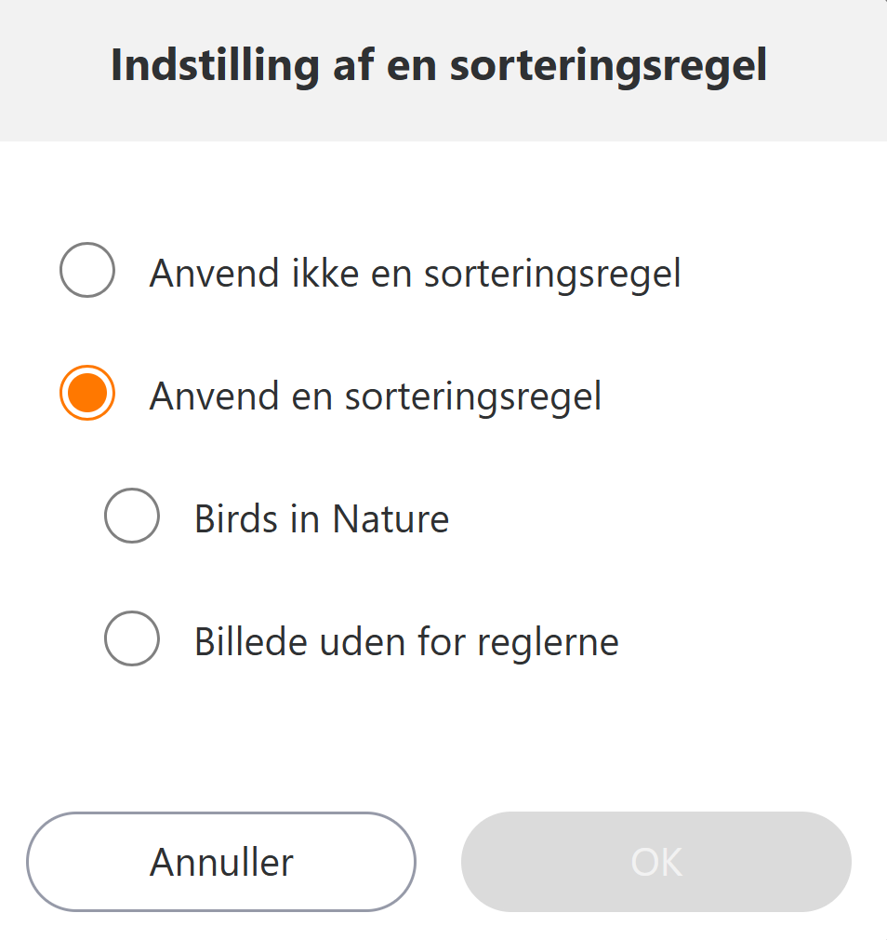Click the orange "Anvend en sorteringsregel" radio button
The width and height of the screenshot is (887, 940).
87,393
